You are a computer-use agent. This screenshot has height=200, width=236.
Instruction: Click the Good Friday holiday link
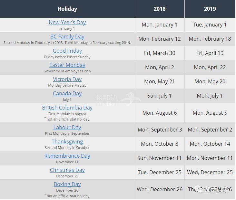(67, 51)
